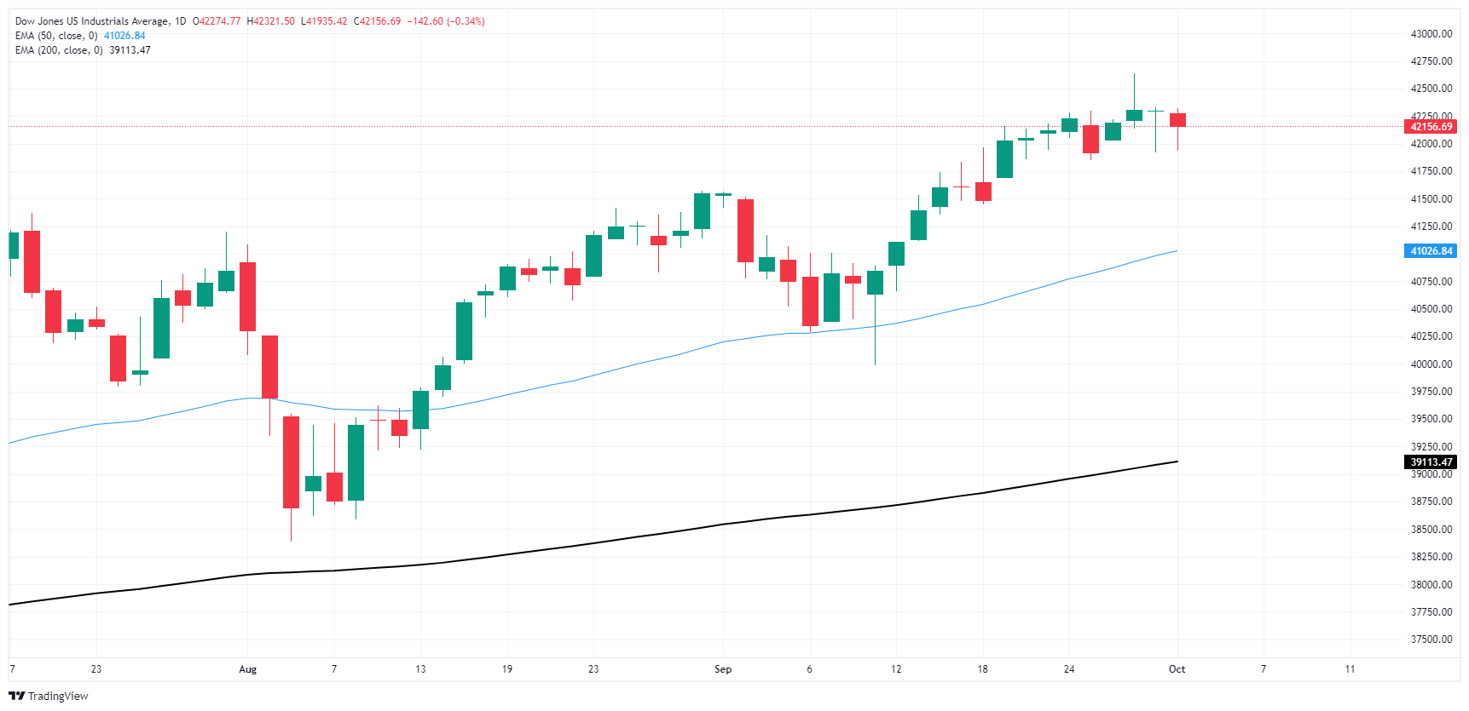Click the 43000.00 price axis label
Viewport: 1469px width, 711px height.
click(1431, 34)
